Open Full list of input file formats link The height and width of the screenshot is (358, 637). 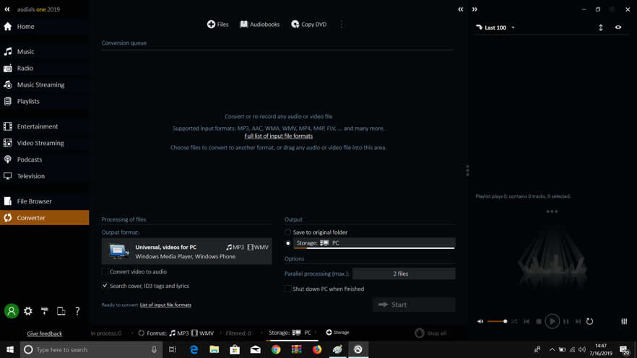click(278, 136)
